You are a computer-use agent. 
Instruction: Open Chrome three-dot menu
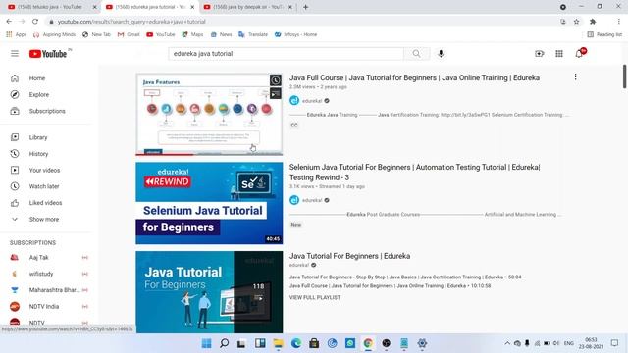pos(618,22)
